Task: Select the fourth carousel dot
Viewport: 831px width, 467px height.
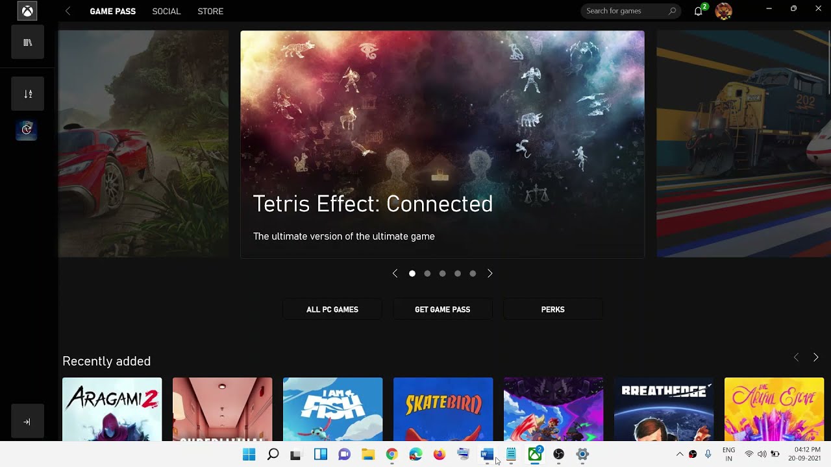Action: point(458,274)
